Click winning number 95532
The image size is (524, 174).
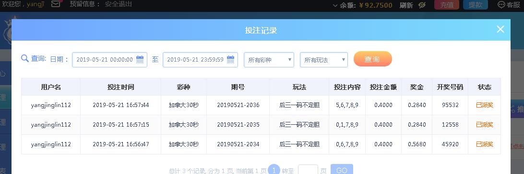(450, 105)
